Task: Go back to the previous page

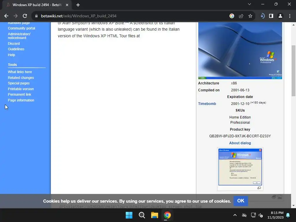Action: pyautogui.click(x=6, y=16)
